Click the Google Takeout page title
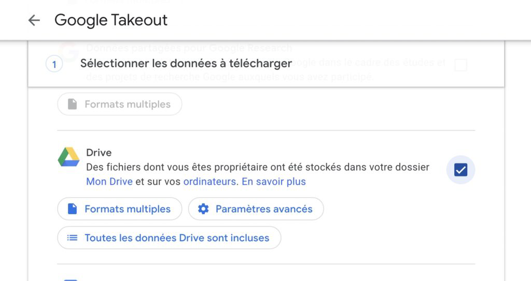Image resolution: width=531 pixels, height=281 pixels. [x=111, y=20]
